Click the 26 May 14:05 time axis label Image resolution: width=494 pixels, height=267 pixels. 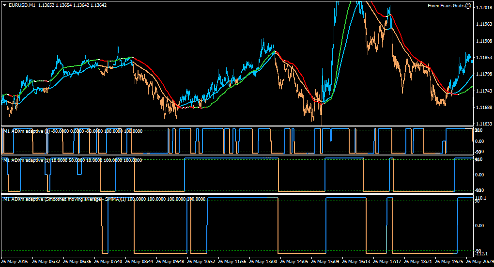coord(294,261)
